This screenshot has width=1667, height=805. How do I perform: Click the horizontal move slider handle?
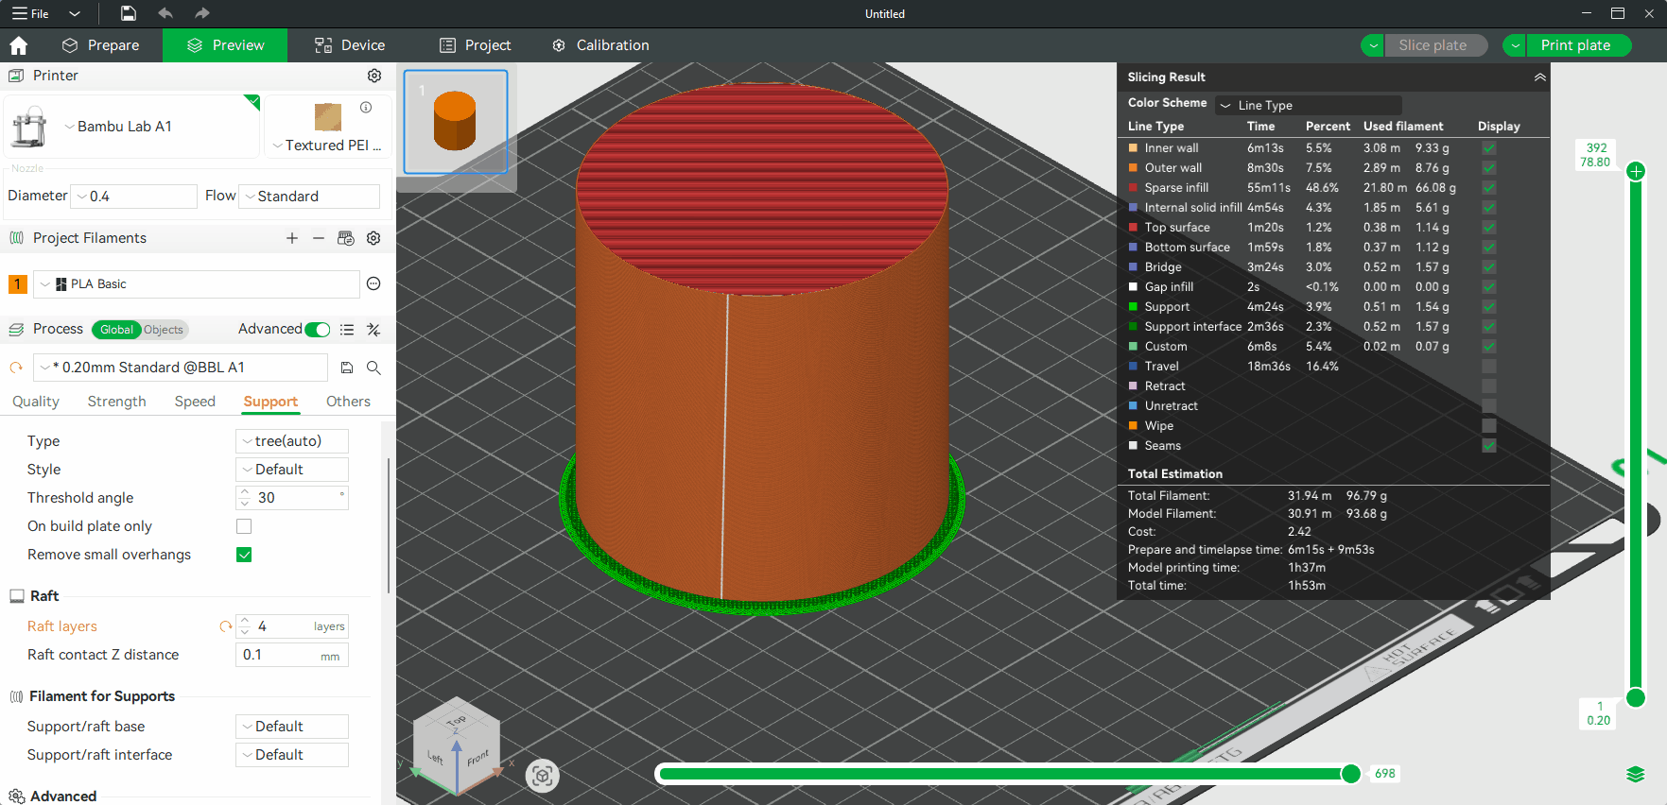(x=1351, y=774)
